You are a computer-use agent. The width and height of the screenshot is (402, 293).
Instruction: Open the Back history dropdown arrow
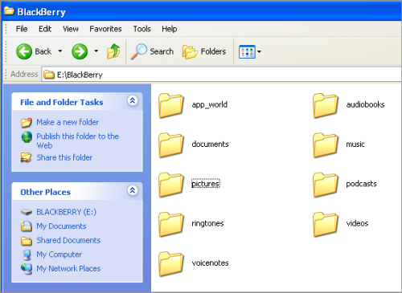(60, 51)
